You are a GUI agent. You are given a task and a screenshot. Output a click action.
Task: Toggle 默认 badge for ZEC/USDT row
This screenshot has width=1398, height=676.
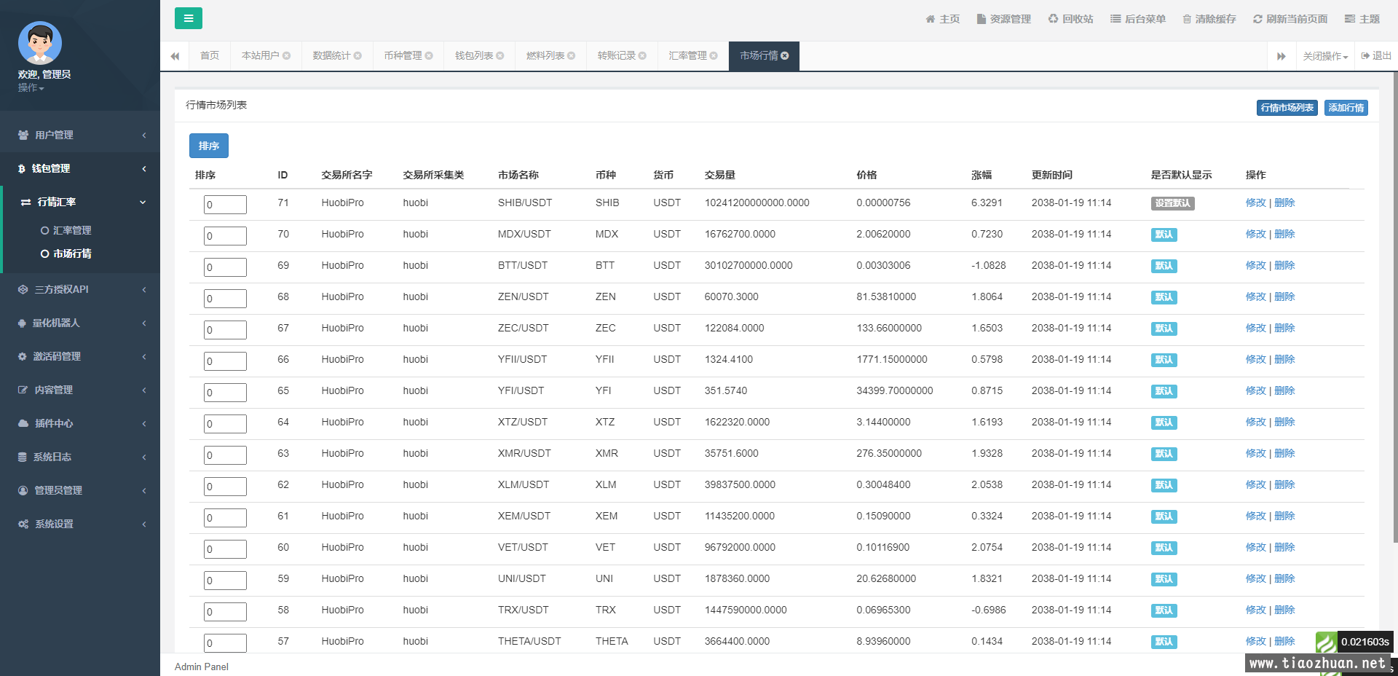1164,329
